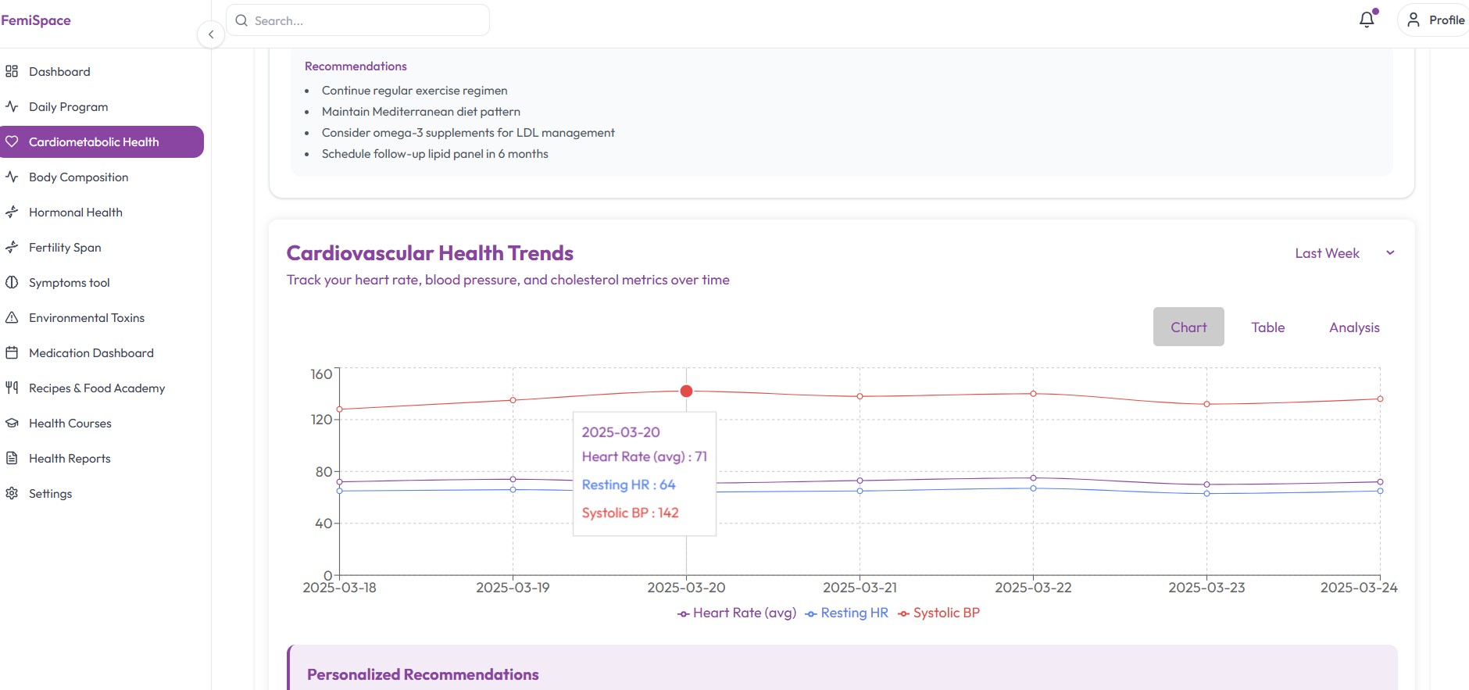Go to Body Composition section
The width and height of the screenshot is (1469, 690).
tap(102, 177)
